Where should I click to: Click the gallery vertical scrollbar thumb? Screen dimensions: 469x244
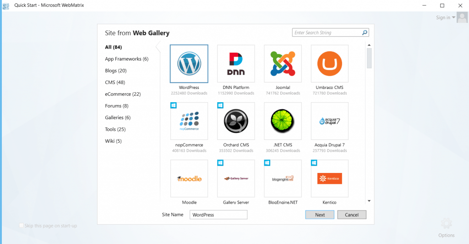pos(369,58)
